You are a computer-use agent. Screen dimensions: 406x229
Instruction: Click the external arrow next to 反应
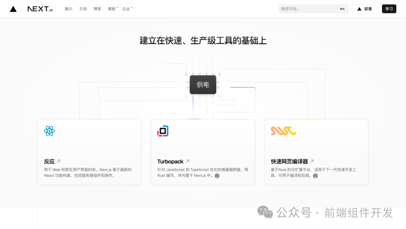[x=58, y=161]
